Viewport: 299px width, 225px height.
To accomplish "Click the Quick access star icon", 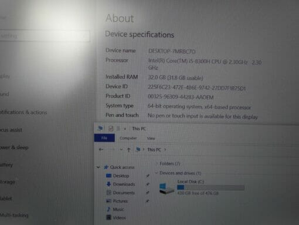I will click(106, 167).
